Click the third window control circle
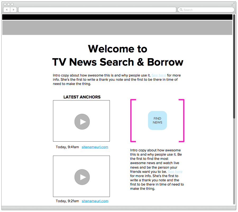 (12, 4)
